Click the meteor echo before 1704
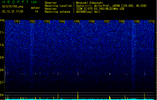Viewport: 157px width, 100px height. click(58, 73)
